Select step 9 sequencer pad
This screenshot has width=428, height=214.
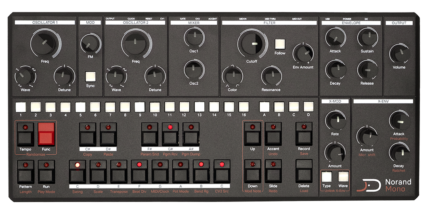point(140,107)
